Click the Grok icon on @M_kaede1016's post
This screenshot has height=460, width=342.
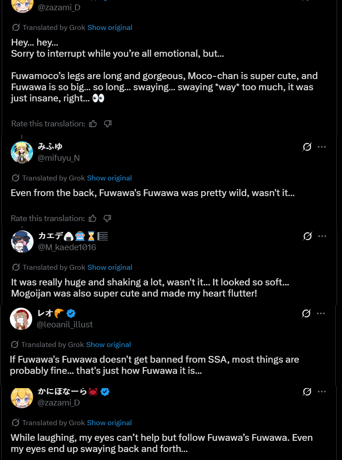click(x=308, y=236)
